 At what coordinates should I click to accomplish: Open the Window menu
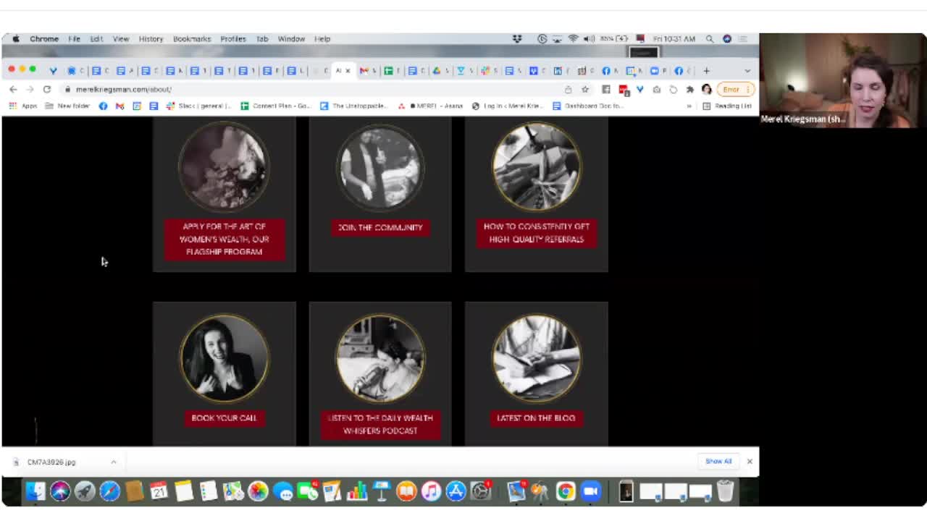tap(291, 39)
